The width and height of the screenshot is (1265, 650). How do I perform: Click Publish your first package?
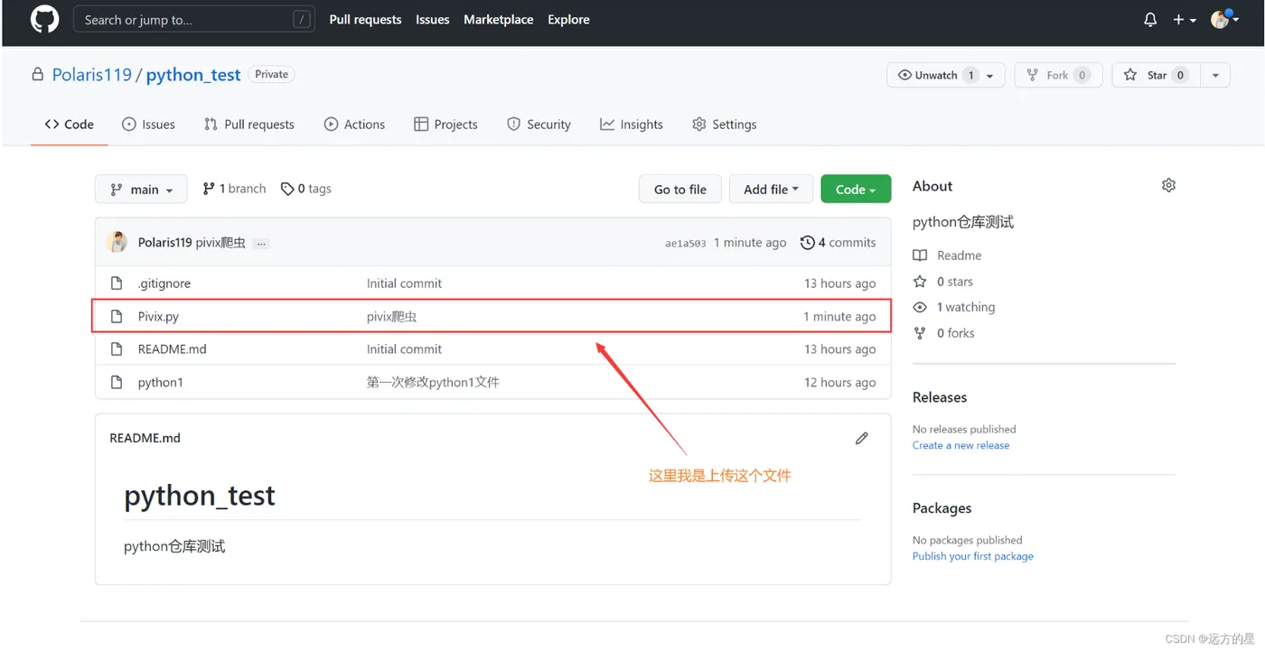tap(973, 556)
